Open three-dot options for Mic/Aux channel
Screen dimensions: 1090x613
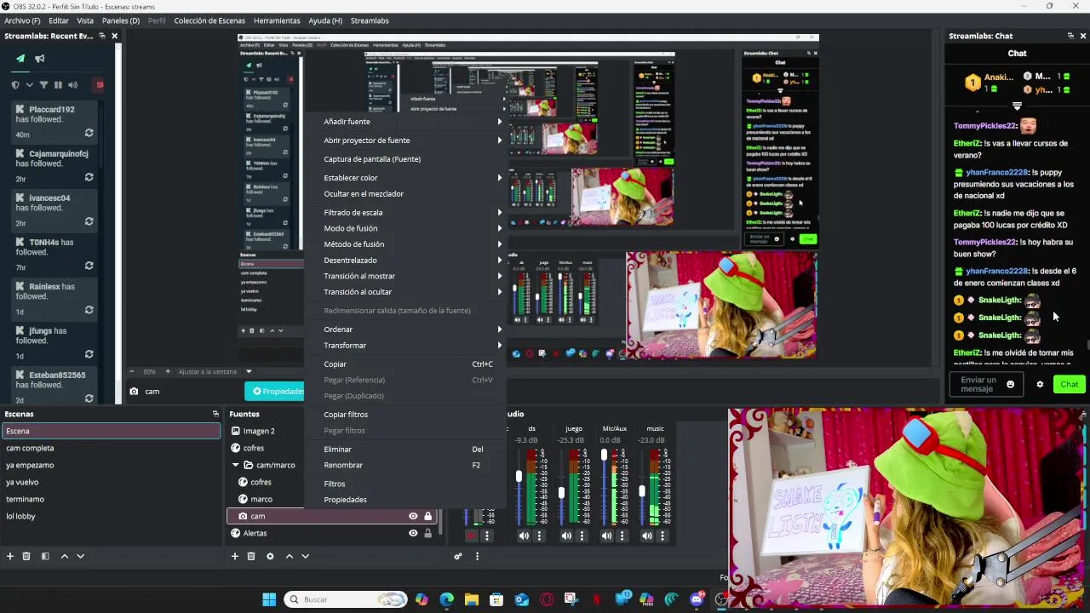[622, 536]
